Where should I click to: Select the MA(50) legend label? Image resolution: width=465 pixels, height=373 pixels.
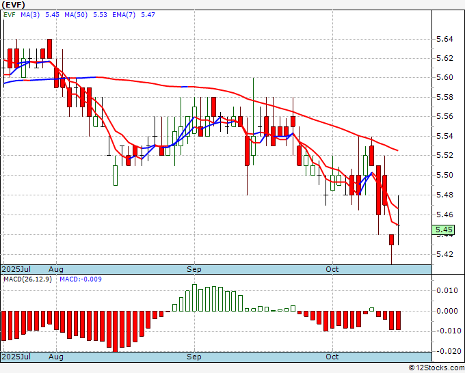[76, 15]
